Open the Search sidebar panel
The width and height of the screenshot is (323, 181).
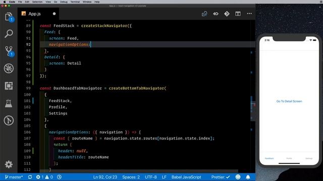(9, 34)
